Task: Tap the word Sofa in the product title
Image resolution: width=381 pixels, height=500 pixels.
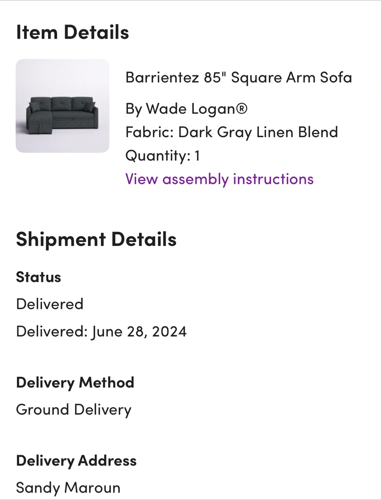Action: point(336,77)
